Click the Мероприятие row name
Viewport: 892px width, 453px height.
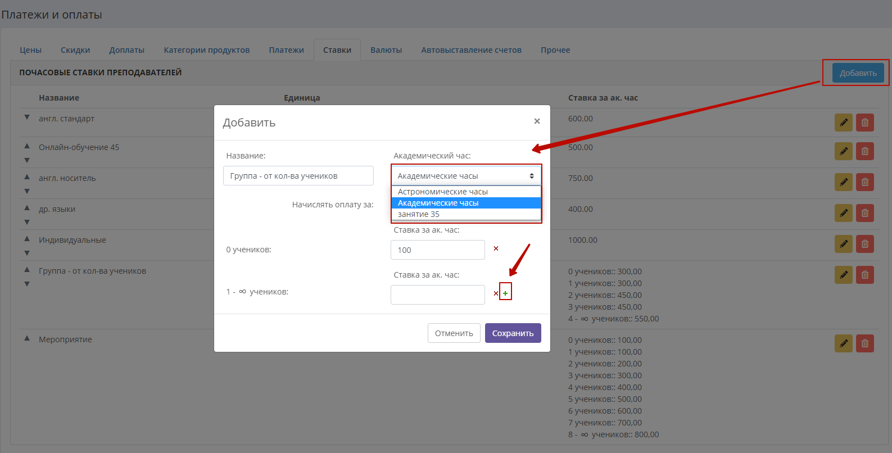click(65, 339)
